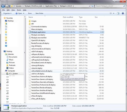Click the navigation pane scrollbar
Image resolution: width=127 pixels, height=112 pixels.
click(x=25, y=53)
